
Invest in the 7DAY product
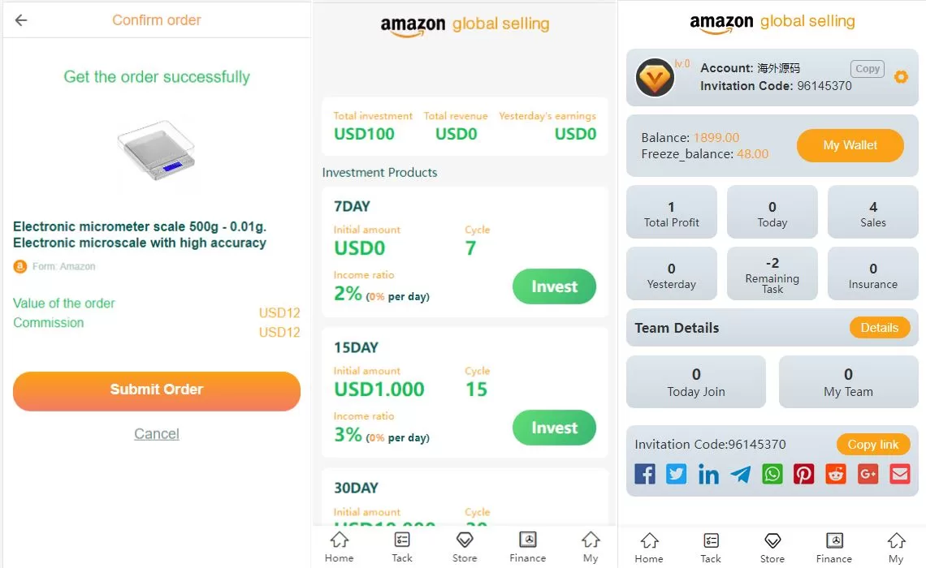554,286
